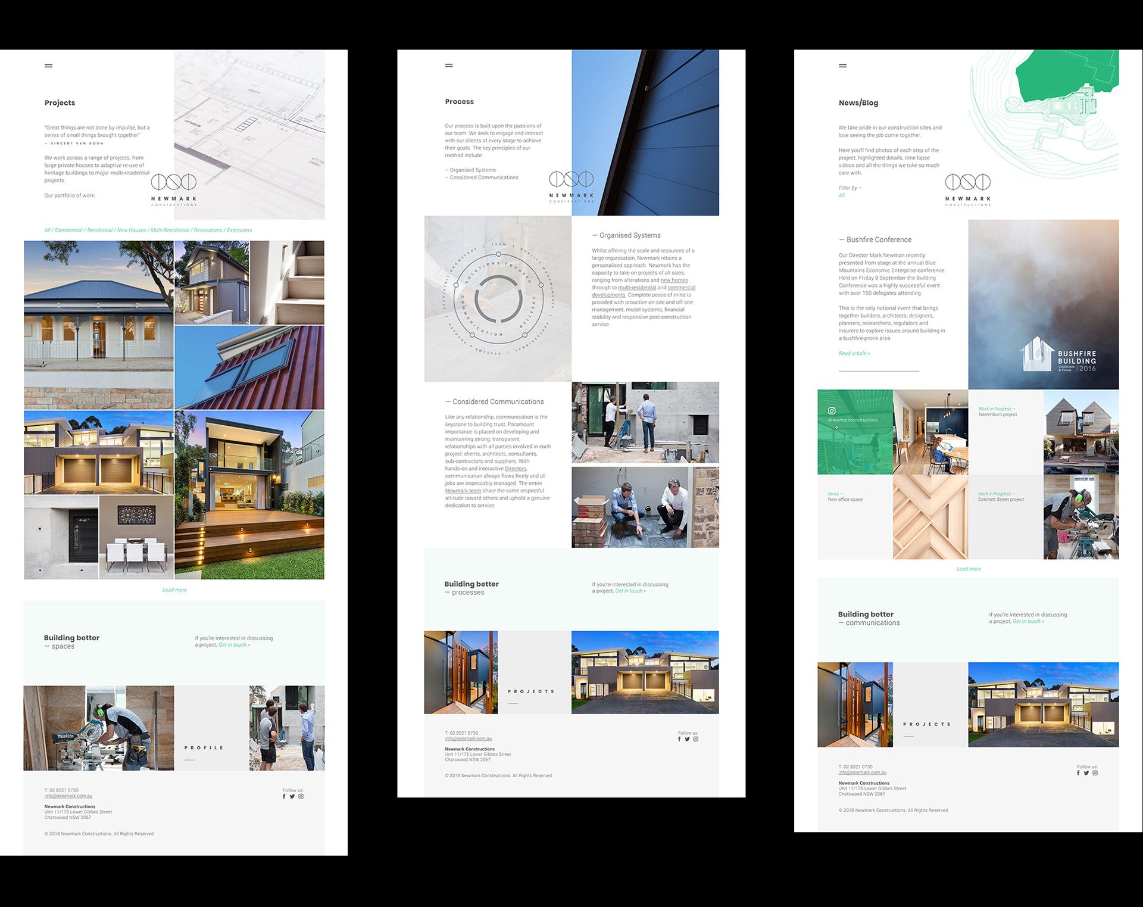Click the 'All' filter on News/Blog page

point(841,195)
